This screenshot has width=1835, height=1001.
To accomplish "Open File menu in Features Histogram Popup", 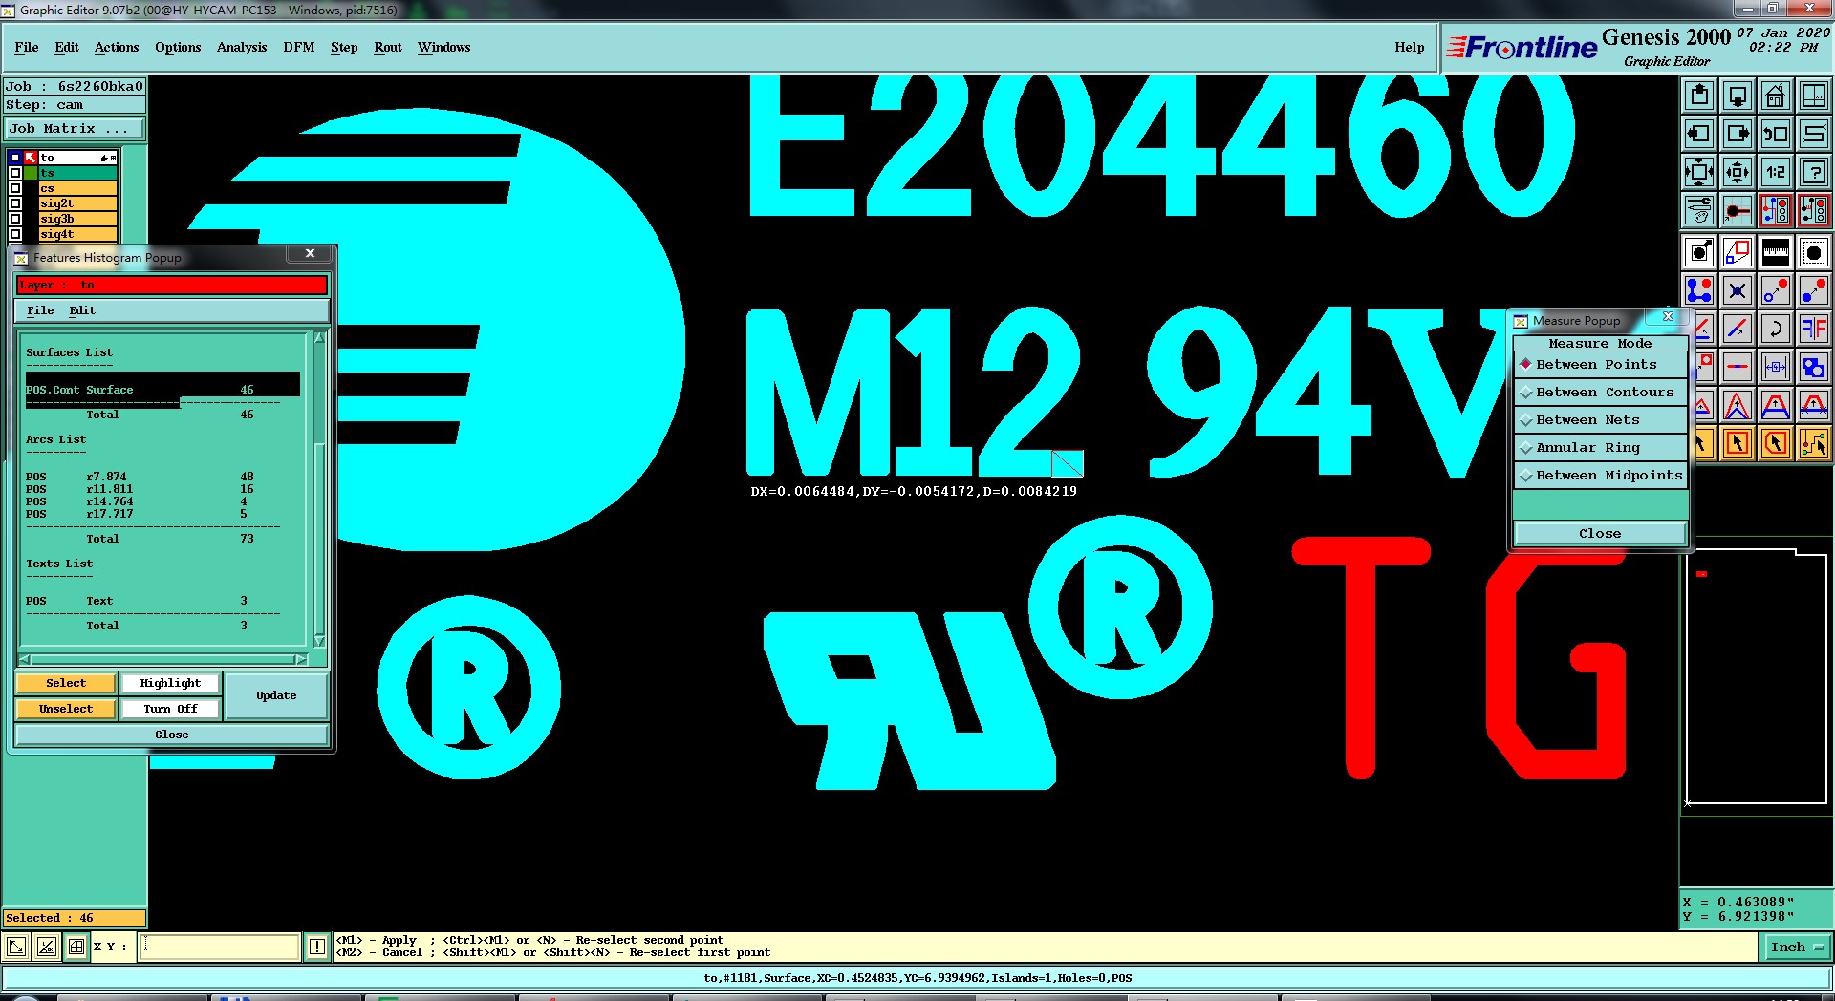I will (40, 310).
